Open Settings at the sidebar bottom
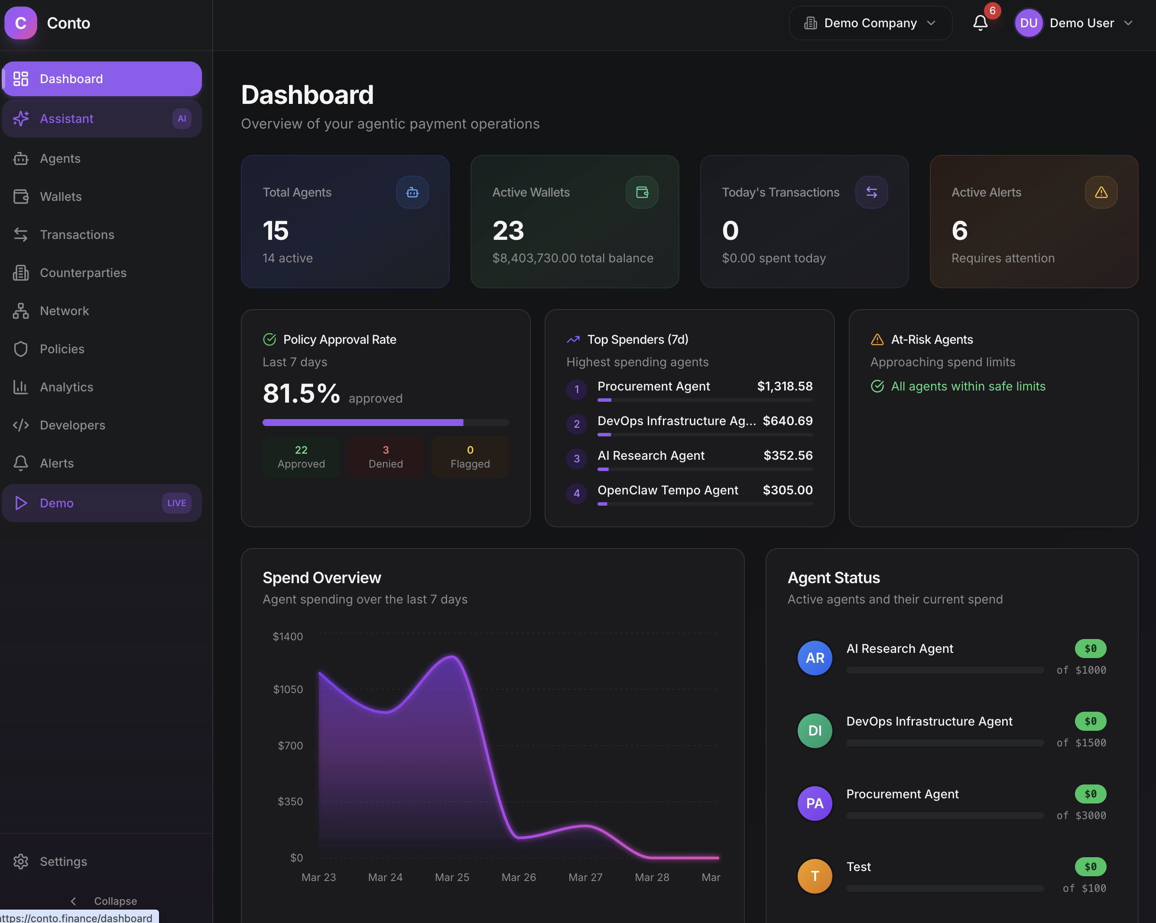Image resolution: width=1156 pixels, height=923 pixels. (63, 861)
